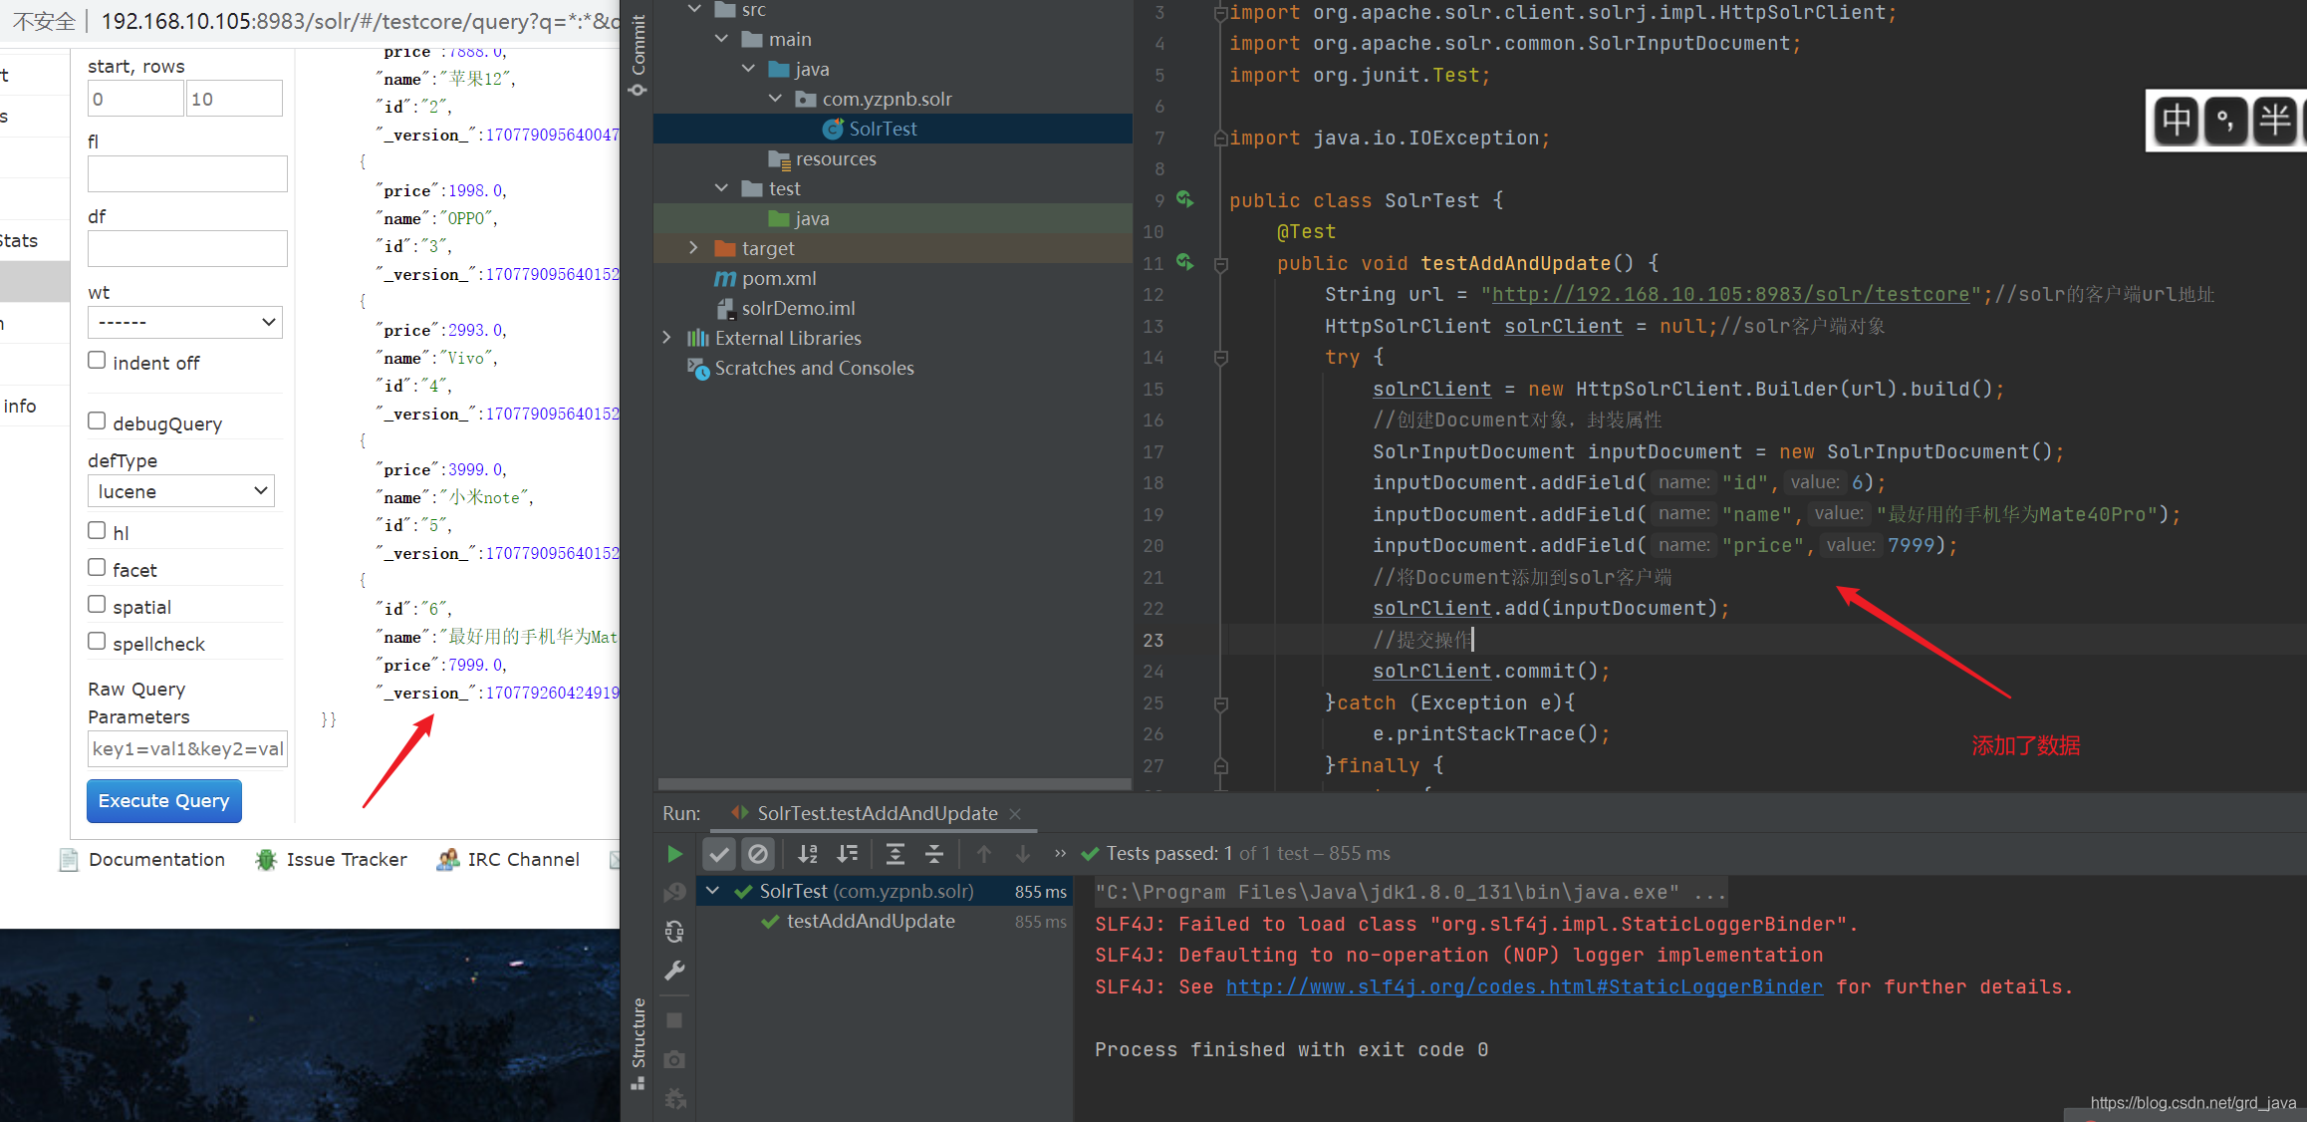Check the facet option
The image size is (2307, 1122).
click(97, 568)
